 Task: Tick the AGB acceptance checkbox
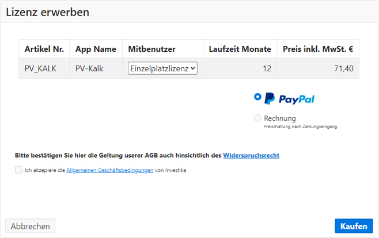coord(18,170)
